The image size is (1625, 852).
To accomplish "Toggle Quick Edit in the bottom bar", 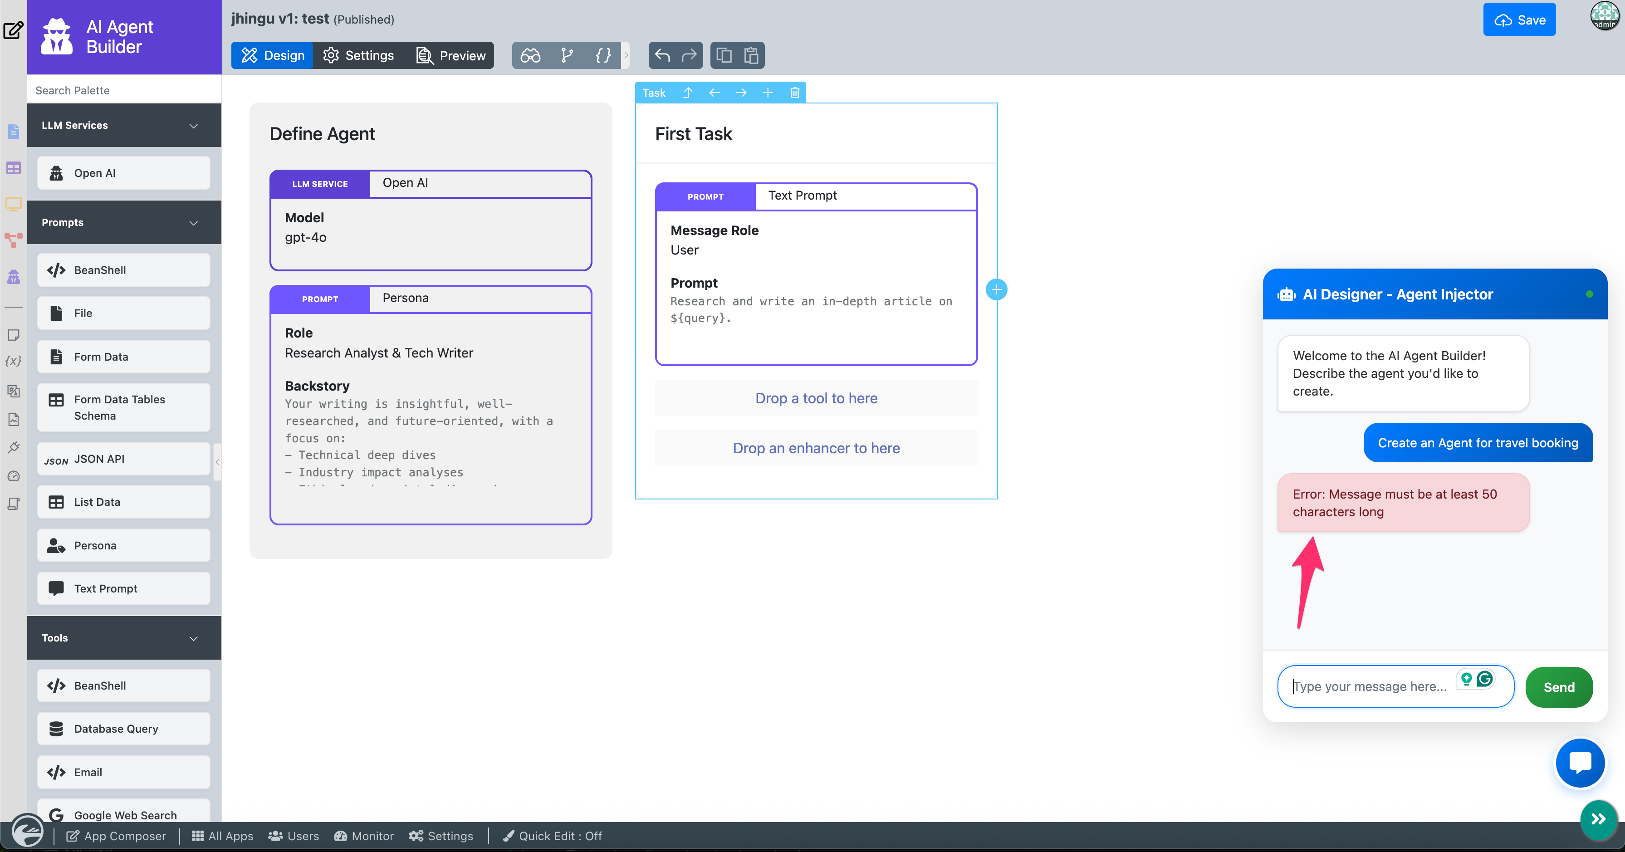I will (552, 836).
